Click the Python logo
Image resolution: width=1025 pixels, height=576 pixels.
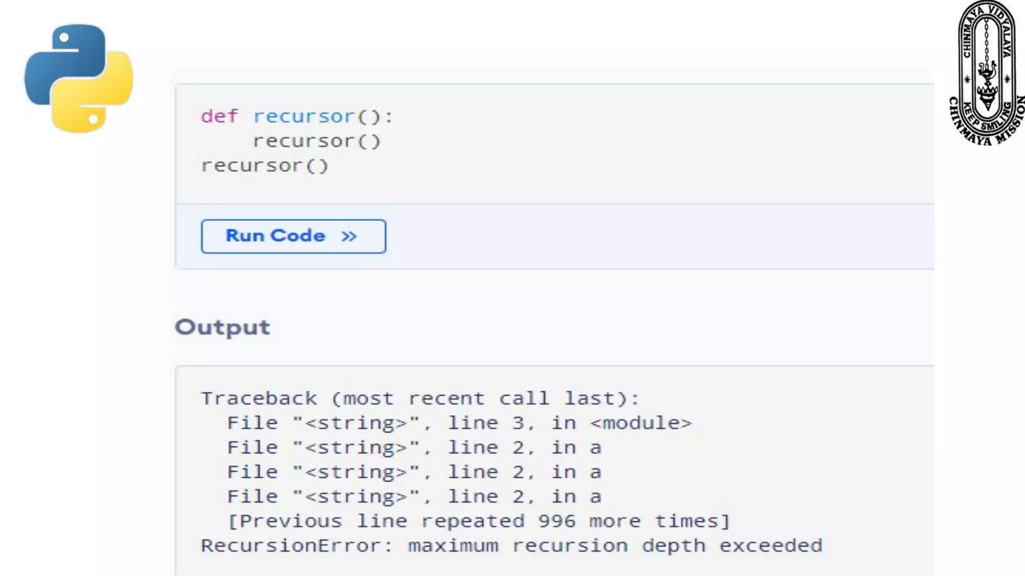[79, 78]
